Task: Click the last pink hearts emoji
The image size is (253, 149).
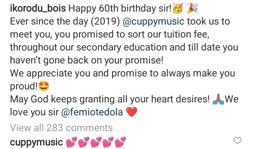Action: tap(120, 142)
